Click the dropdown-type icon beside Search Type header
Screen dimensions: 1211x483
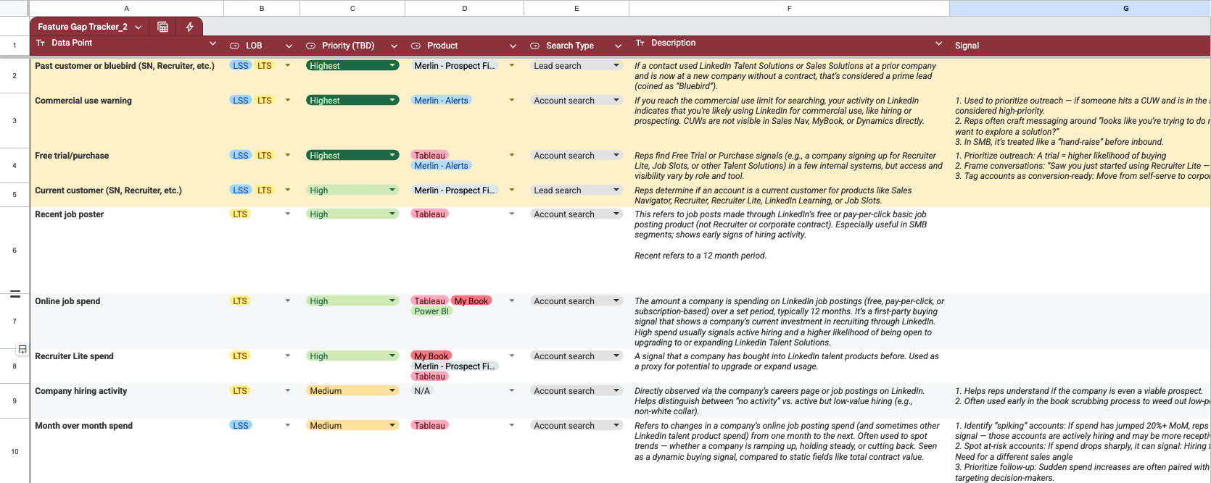tap(534, 46)
